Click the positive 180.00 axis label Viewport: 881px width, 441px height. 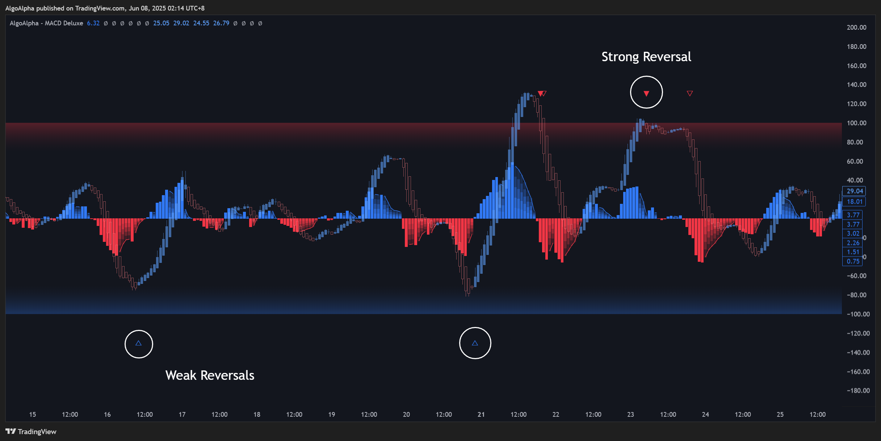point(856,47)
